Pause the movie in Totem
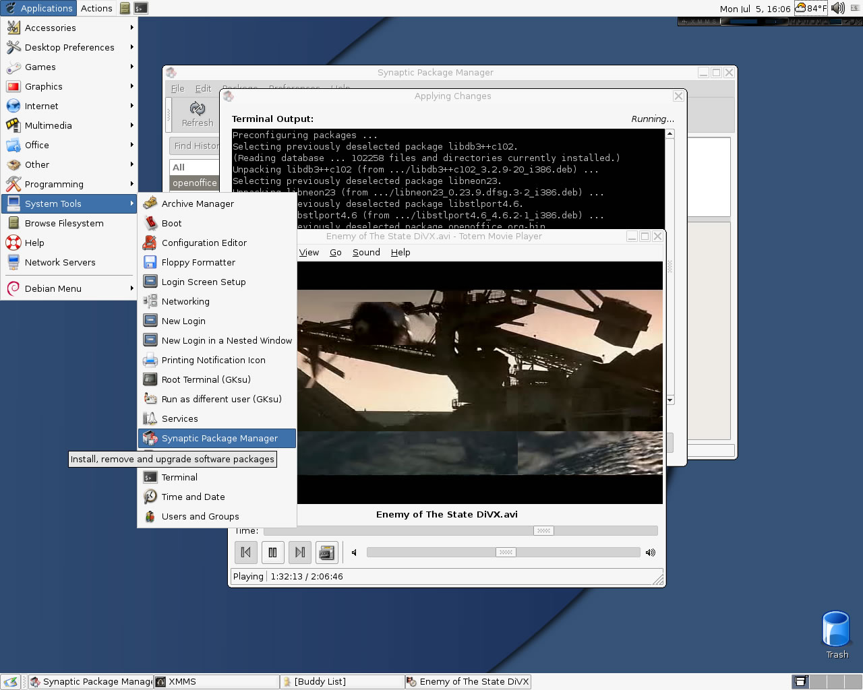This screenshot has width=863, height=690. click(x=272, y=553)
